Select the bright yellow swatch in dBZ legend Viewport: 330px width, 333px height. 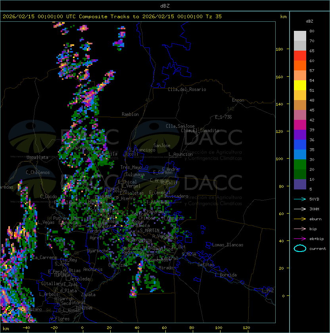pyautogui.click(x=300, y=85)
